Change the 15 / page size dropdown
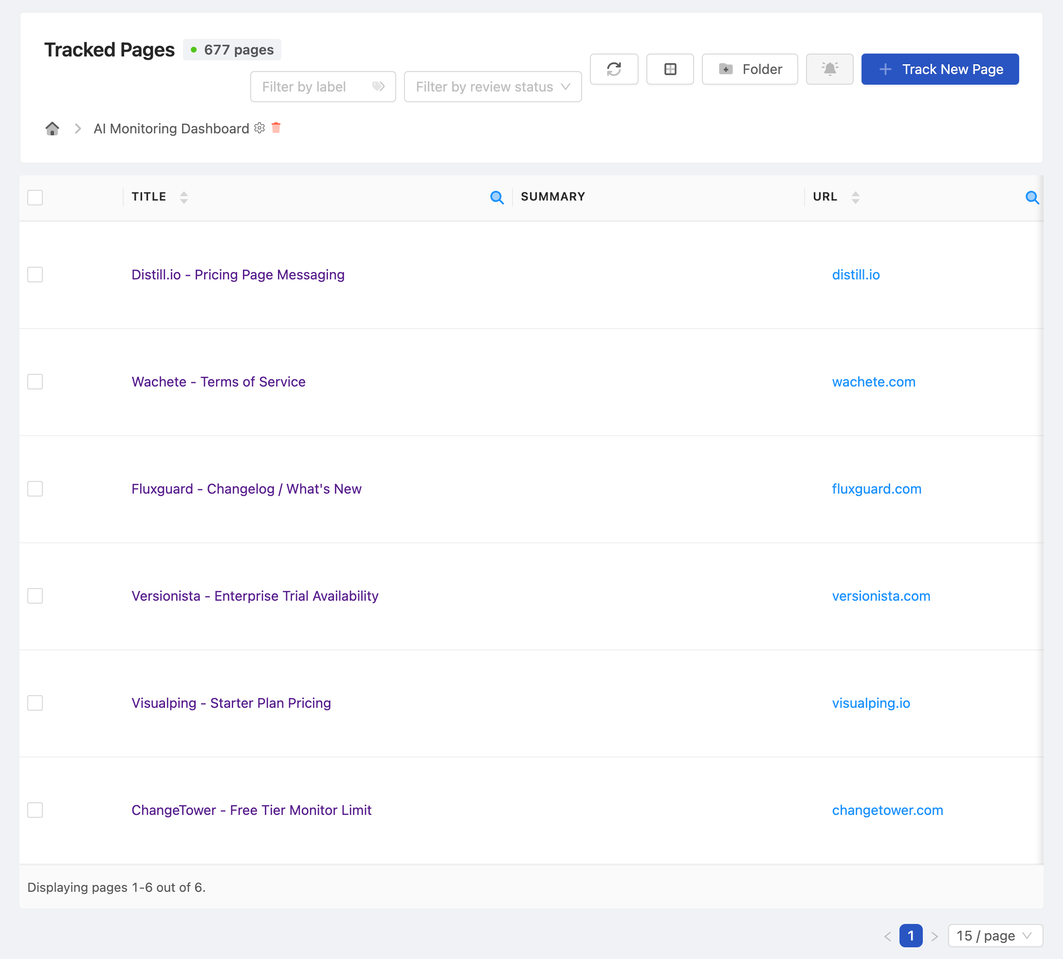The image size is (1063, 959). point(995,936)
